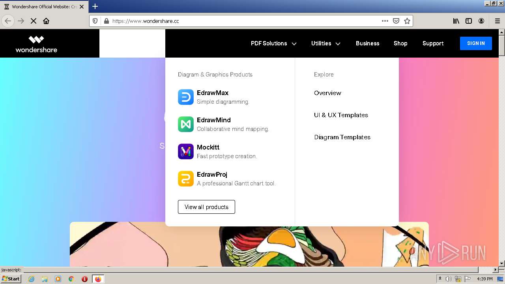Open Windows Explorer folder in taskbar
This screenshot has width=505, height=284.
(45, 279)
